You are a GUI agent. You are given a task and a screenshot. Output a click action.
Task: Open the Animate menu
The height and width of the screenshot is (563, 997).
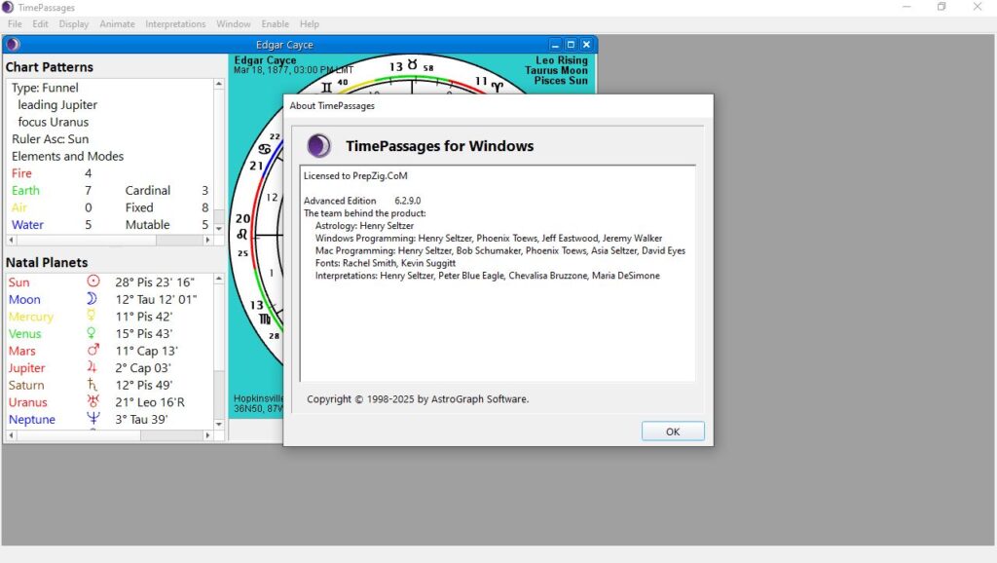[117, 24]
